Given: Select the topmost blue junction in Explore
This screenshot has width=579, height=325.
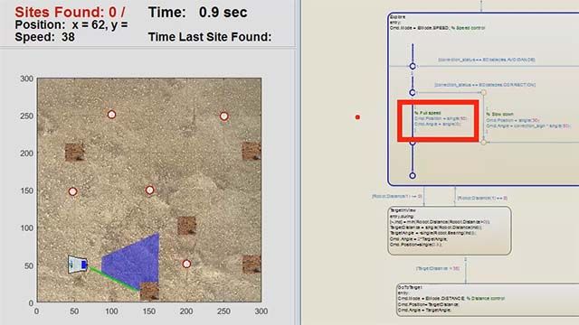Looking at the screenshot, I should pos(413,66).
